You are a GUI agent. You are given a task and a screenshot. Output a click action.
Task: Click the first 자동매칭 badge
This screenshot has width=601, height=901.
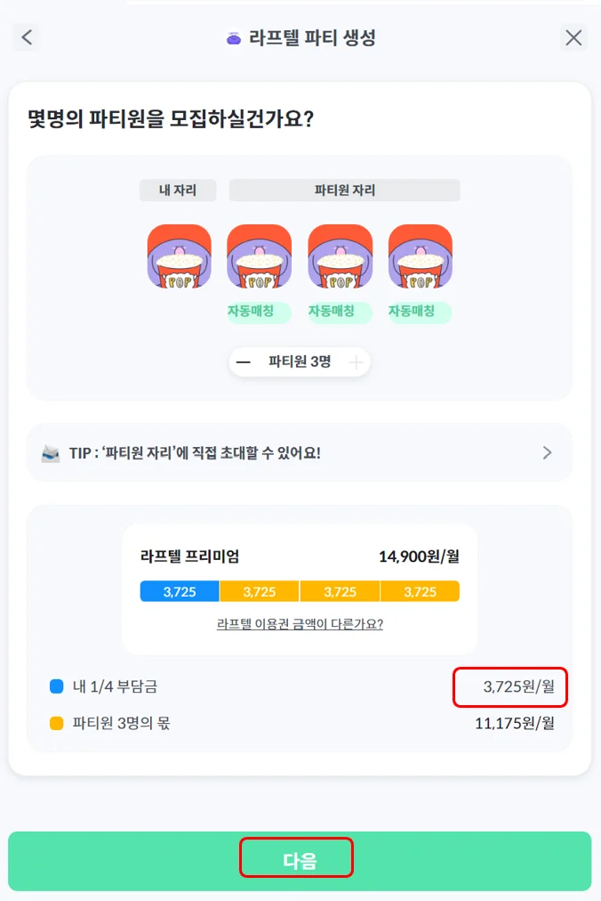[x=259, y=312]
